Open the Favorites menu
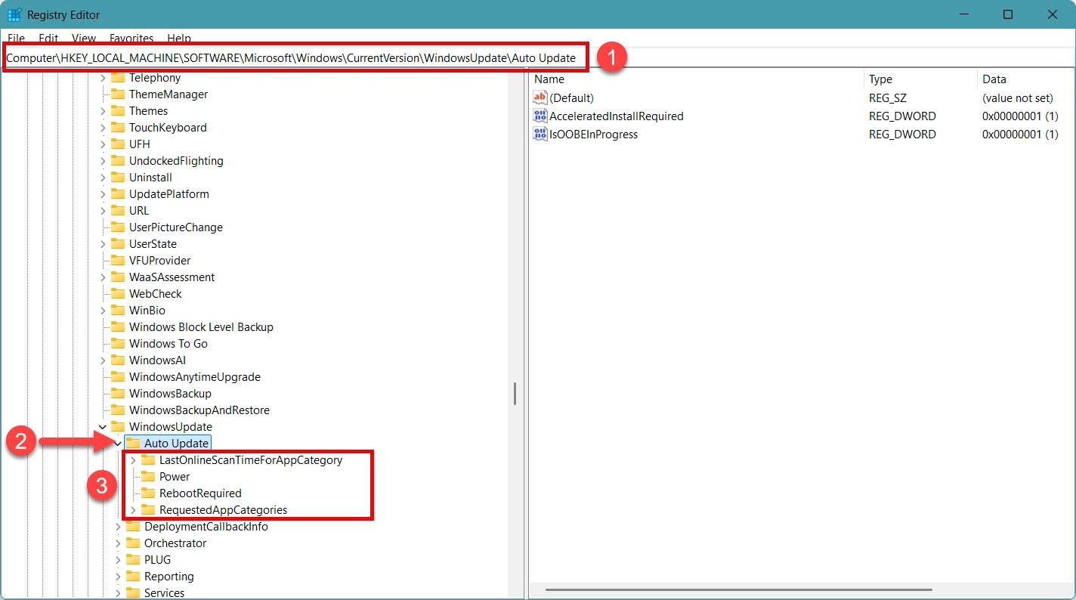This screenshot has height=600, width=1076. 131,38
